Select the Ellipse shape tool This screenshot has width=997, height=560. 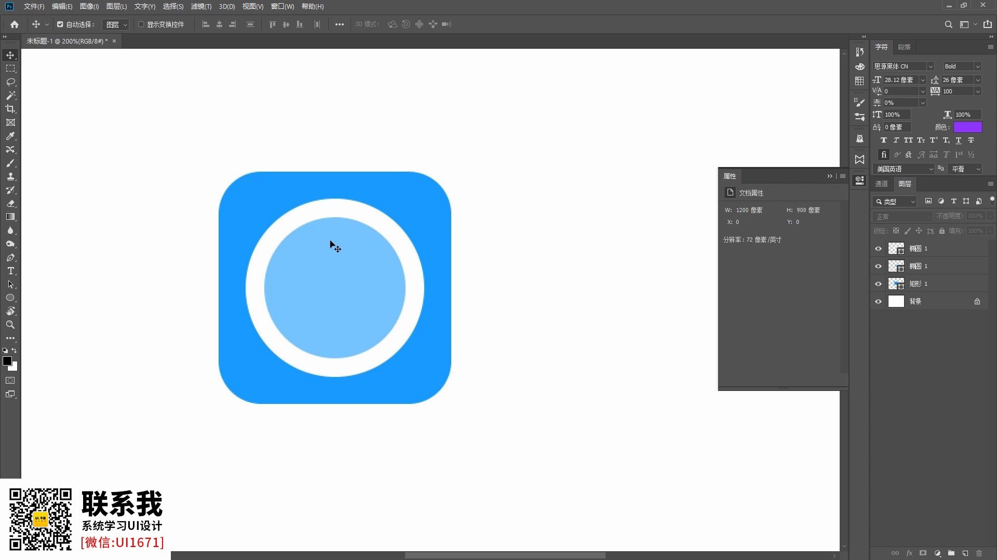(10, 298)
